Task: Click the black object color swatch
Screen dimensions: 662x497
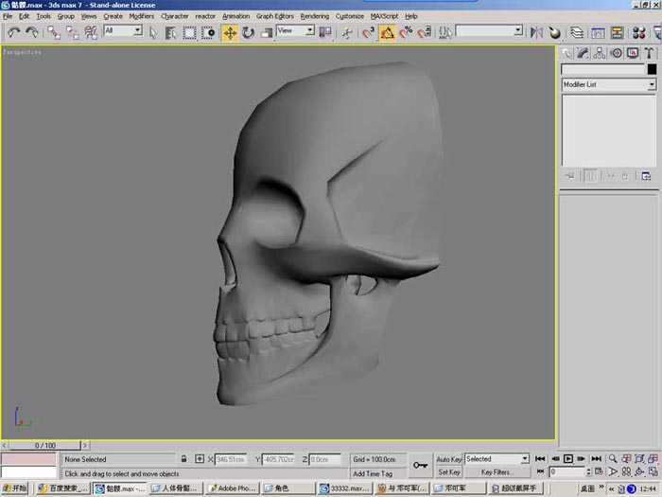Action: pyautogui.click(x=652, y=69)
